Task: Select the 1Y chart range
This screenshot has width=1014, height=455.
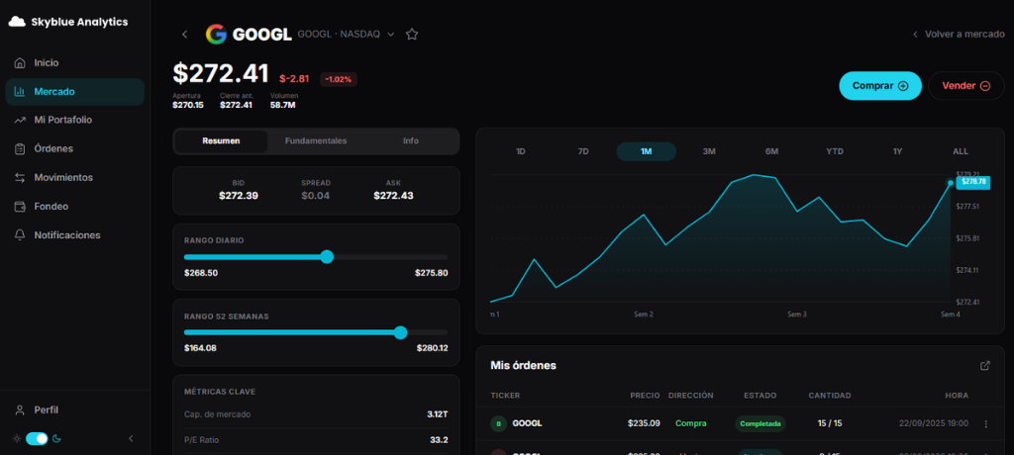Action: point(897,152)
